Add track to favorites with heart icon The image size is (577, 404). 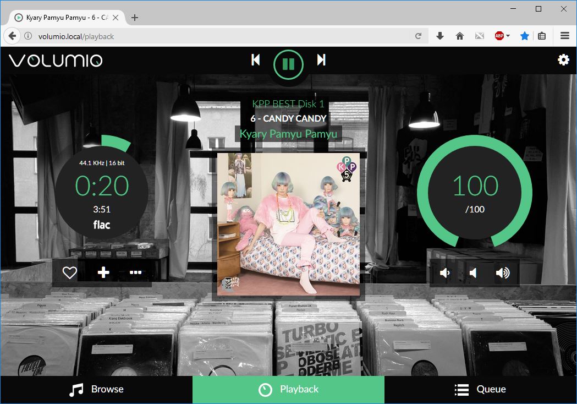(69, 272)
